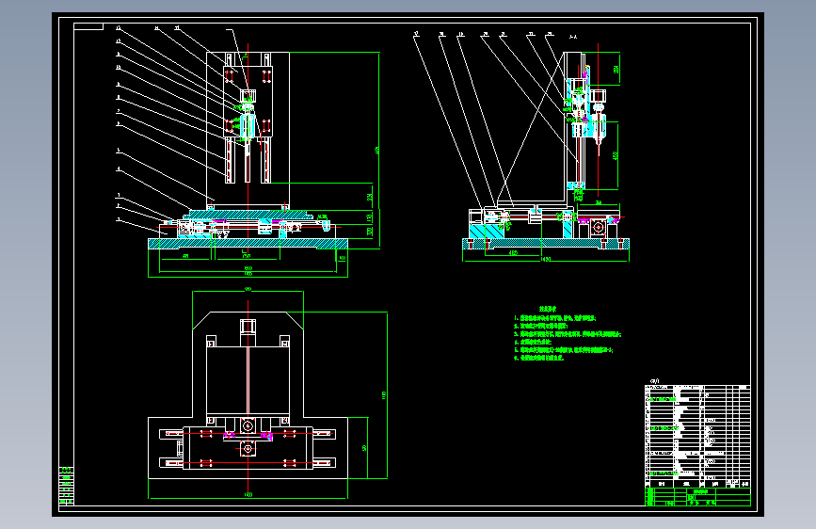
Task: Click the tall vertical dimension right of the top view
Action: click(x=385, y=395)
